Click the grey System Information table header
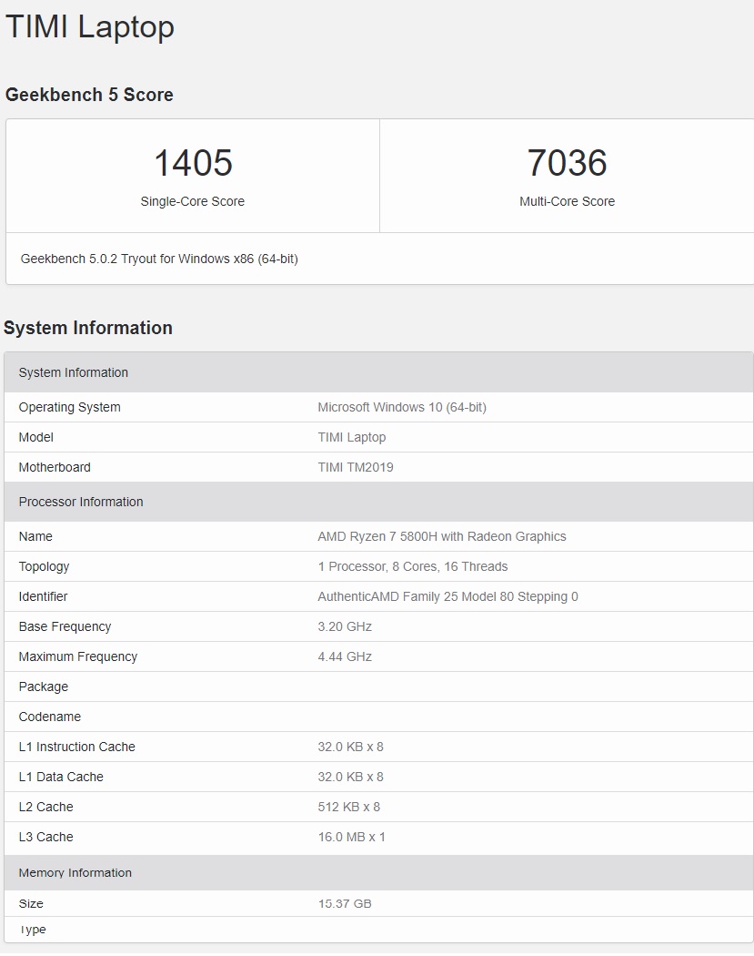Screen dimensions: 754x956 click(379, 372)
